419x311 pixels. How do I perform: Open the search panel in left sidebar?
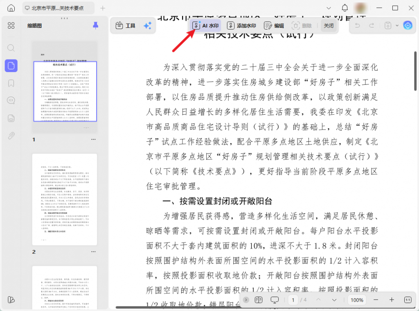click(11, 48)
